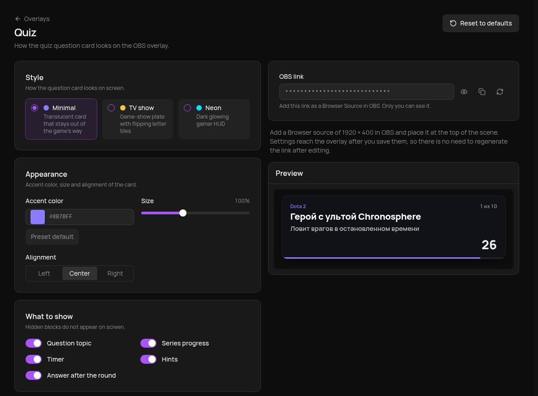The image size is (538, 396).
Task: Regenerate the OBS link
Action: [x=500, y=92]
